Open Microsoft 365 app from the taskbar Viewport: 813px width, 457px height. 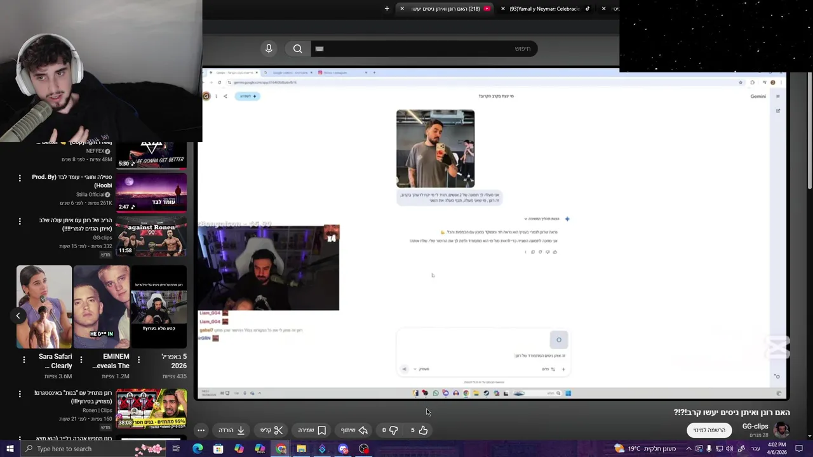(x=260, y=449)
